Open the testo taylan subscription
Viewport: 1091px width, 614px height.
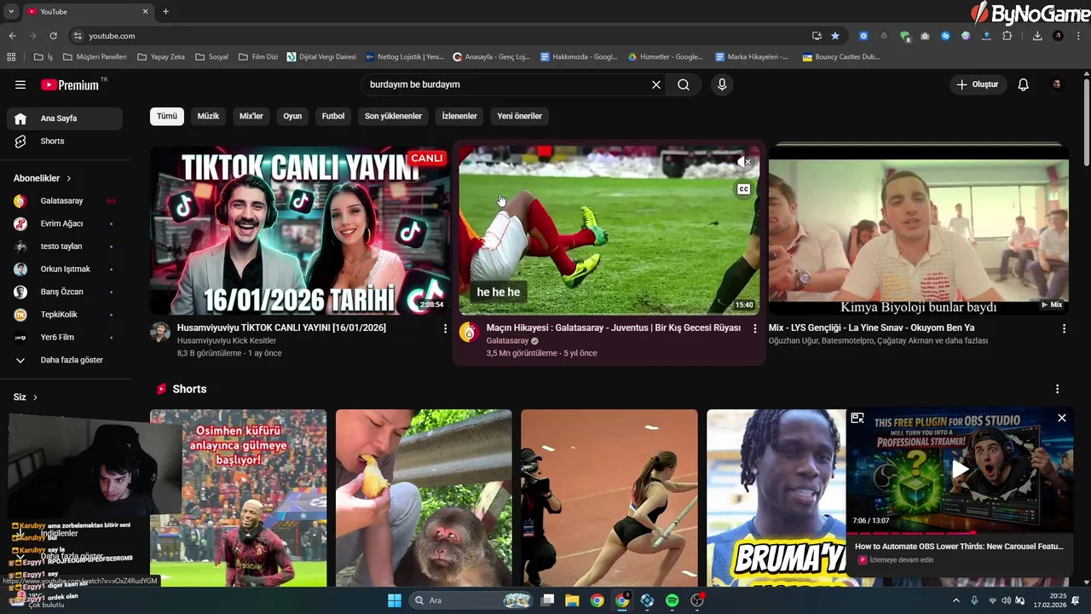tap(65, 246)
